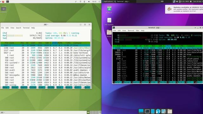Viewport: 203px width, 114px height.
Task: Open the j's Home desktop icon
Action: pyautogui.click(x=3, y=10)
